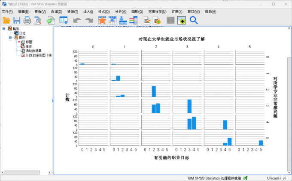Click the Undo arrow icon
Image resolution: width=292 pixels, height=181 pixels.
coord(77,20)
